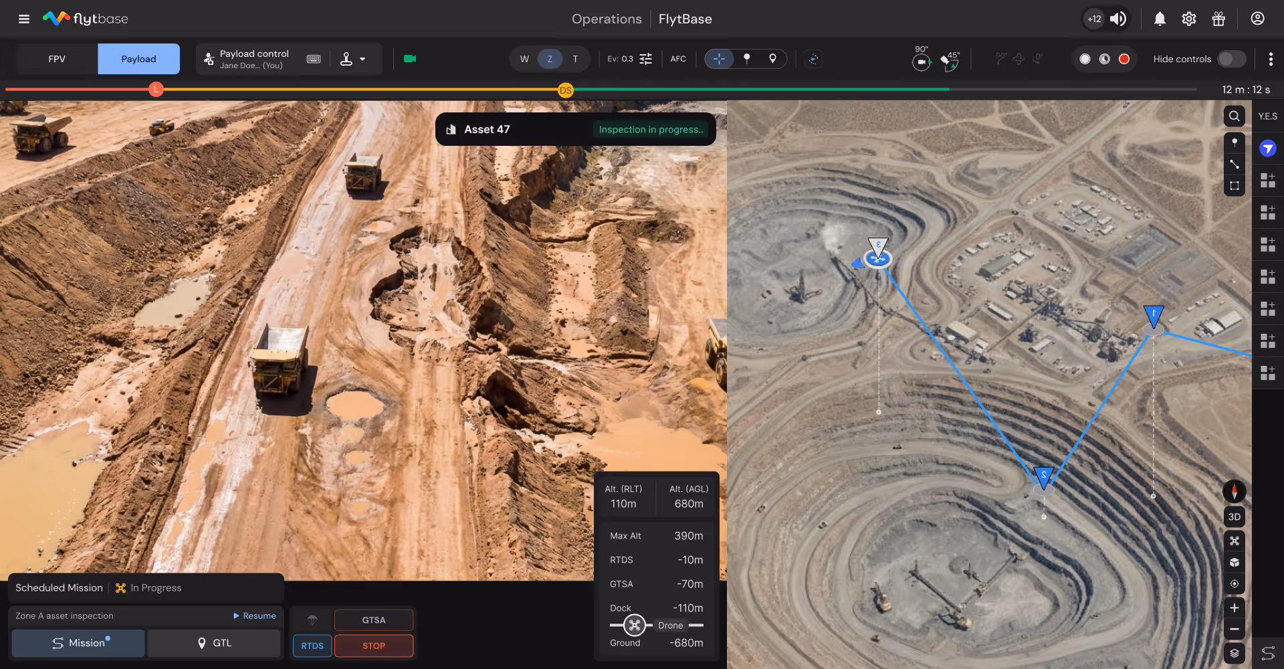Open the map search tool
Screen dimensions: 1284x669
(x=1235, y=116)
